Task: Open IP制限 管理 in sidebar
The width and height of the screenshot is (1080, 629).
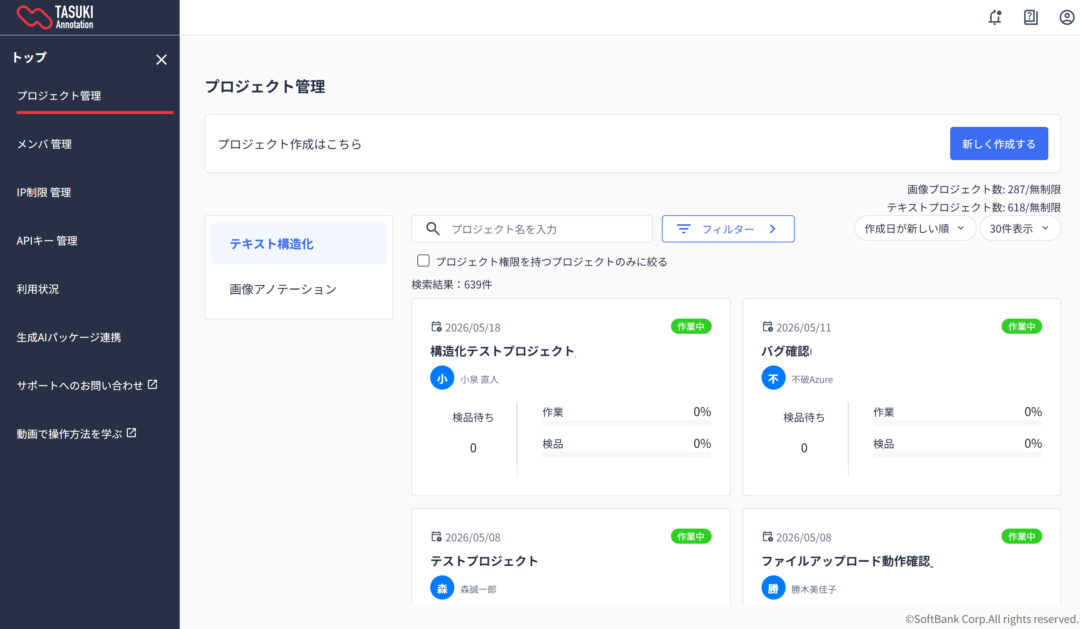Action: pyautogui.click(x=44, y=193)
